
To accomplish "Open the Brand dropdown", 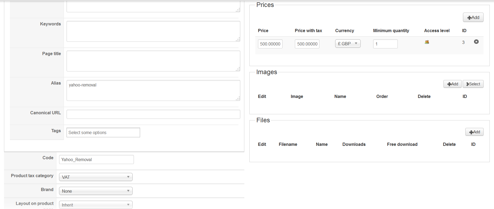I will (x=96, y=191).
